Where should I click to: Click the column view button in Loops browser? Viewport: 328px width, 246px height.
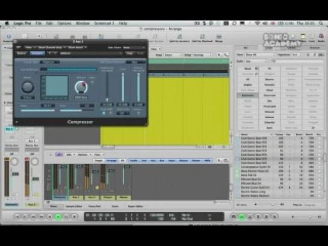(308, 55)
